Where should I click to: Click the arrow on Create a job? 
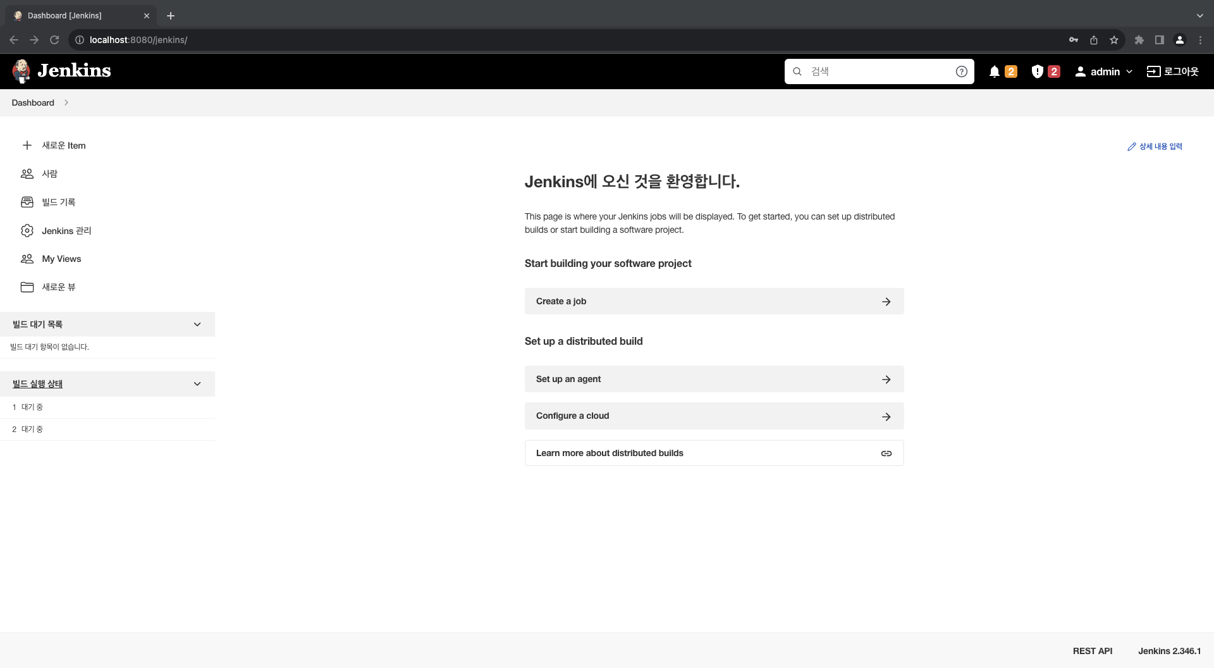pos(886,302)
